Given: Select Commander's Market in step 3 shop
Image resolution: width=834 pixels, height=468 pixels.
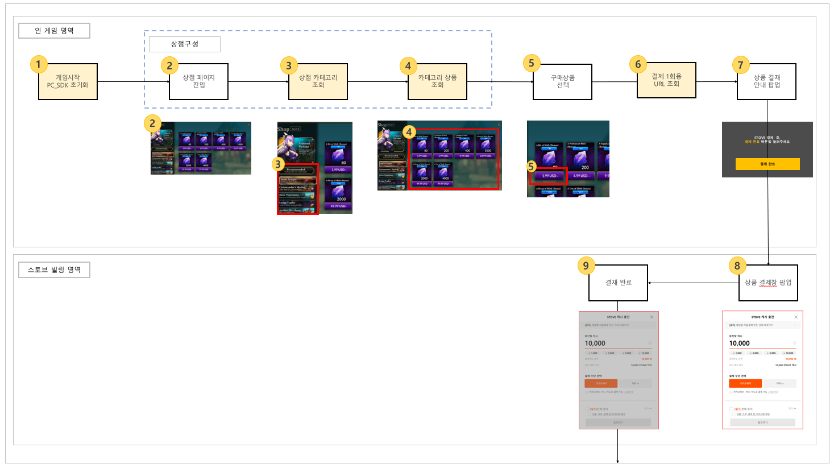Looking at the screenshot, I should [x=296, y=188].
